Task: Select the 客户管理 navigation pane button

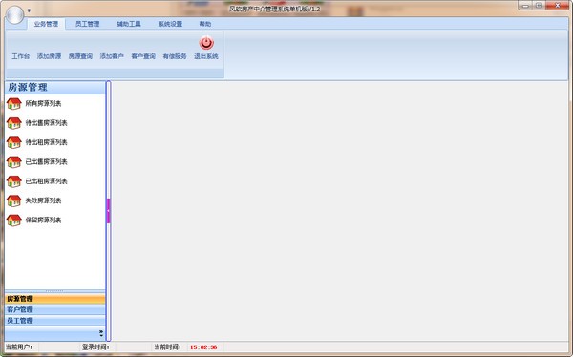Action: coord(54,310)
